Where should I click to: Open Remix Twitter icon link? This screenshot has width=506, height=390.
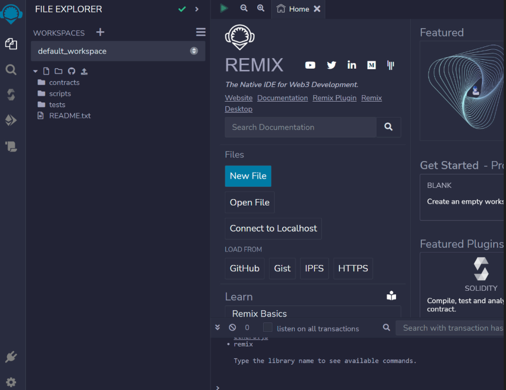pos(331,65)
